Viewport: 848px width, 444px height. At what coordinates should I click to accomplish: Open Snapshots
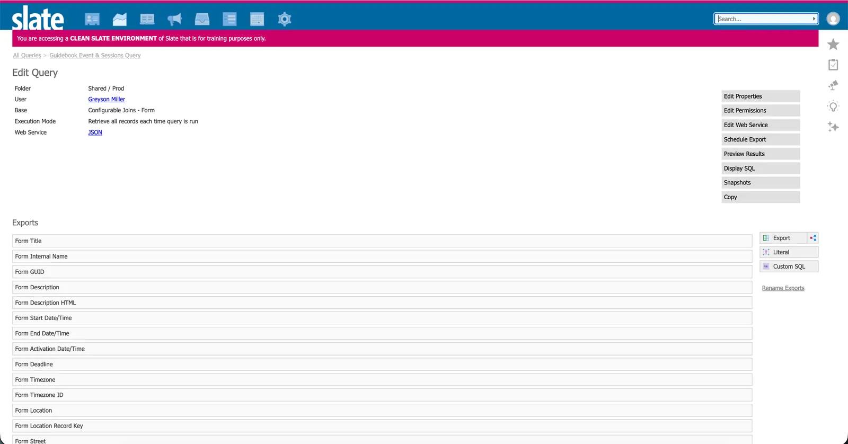(761, 183)
